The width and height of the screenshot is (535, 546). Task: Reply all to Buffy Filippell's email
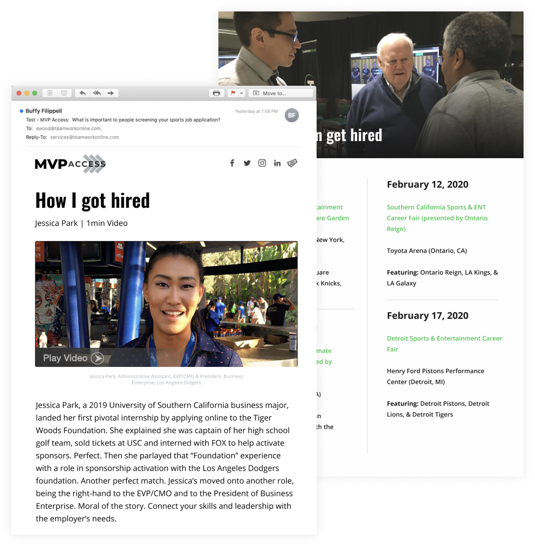pos(97,93)
